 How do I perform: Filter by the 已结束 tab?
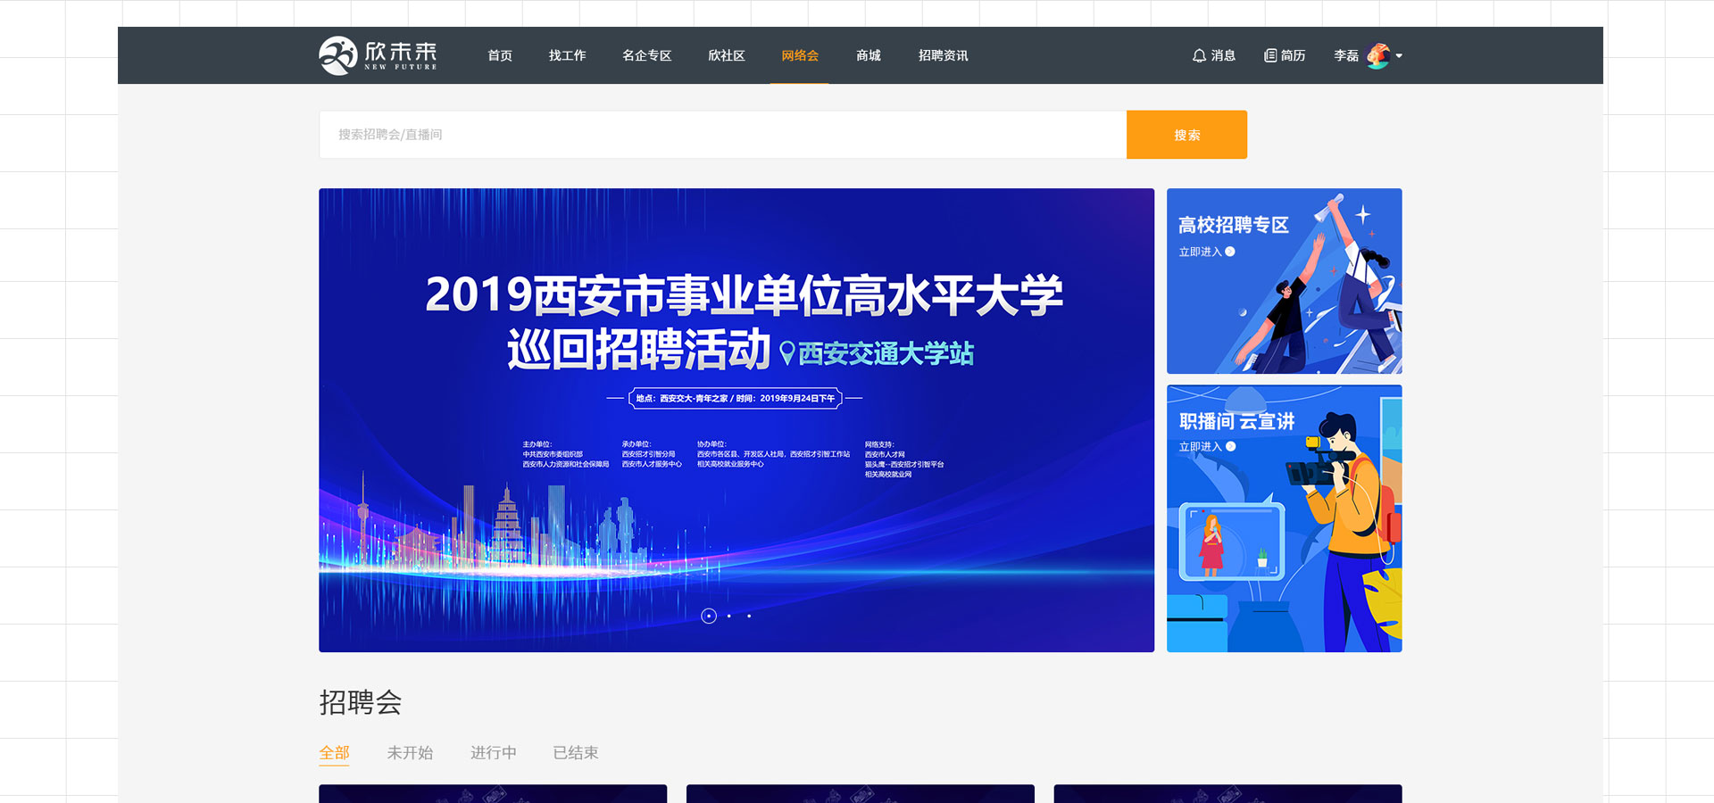click(x=576, y=753)
